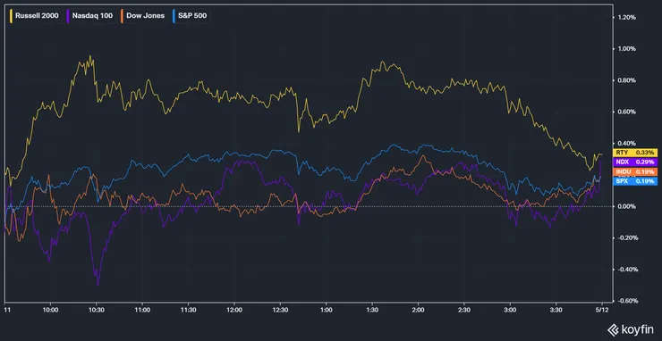Select the NDX 0.29% price tag
Image resolution: width=662 pixels, height=341 pixels.
coord(634,162)
